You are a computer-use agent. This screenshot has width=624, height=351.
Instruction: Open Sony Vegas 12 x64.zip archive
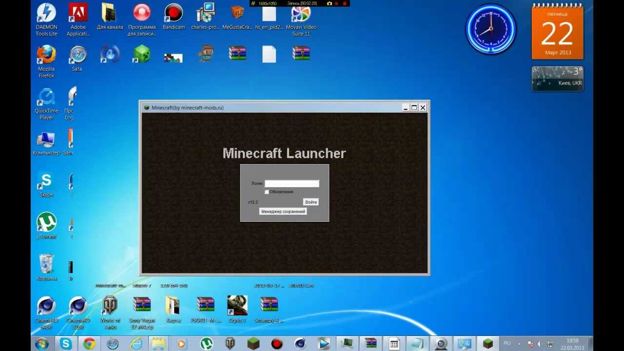click(141, 313)
